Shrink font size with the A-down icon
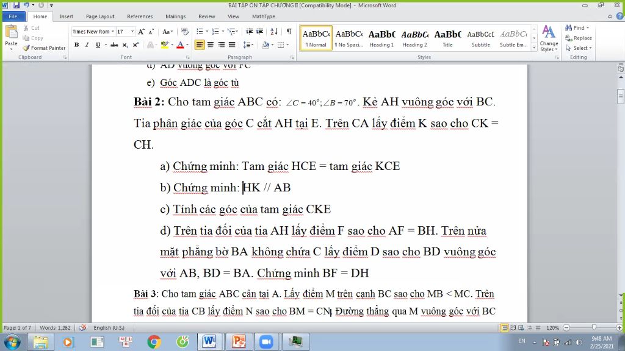Screen dimensions: 625x351 coord(151,32)
